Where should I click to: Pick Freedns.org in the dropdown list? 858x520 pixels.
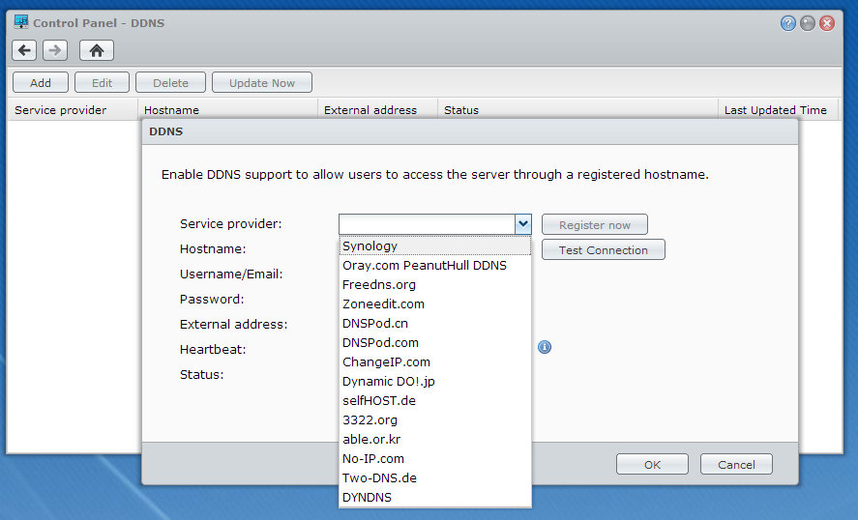(435, 284)
